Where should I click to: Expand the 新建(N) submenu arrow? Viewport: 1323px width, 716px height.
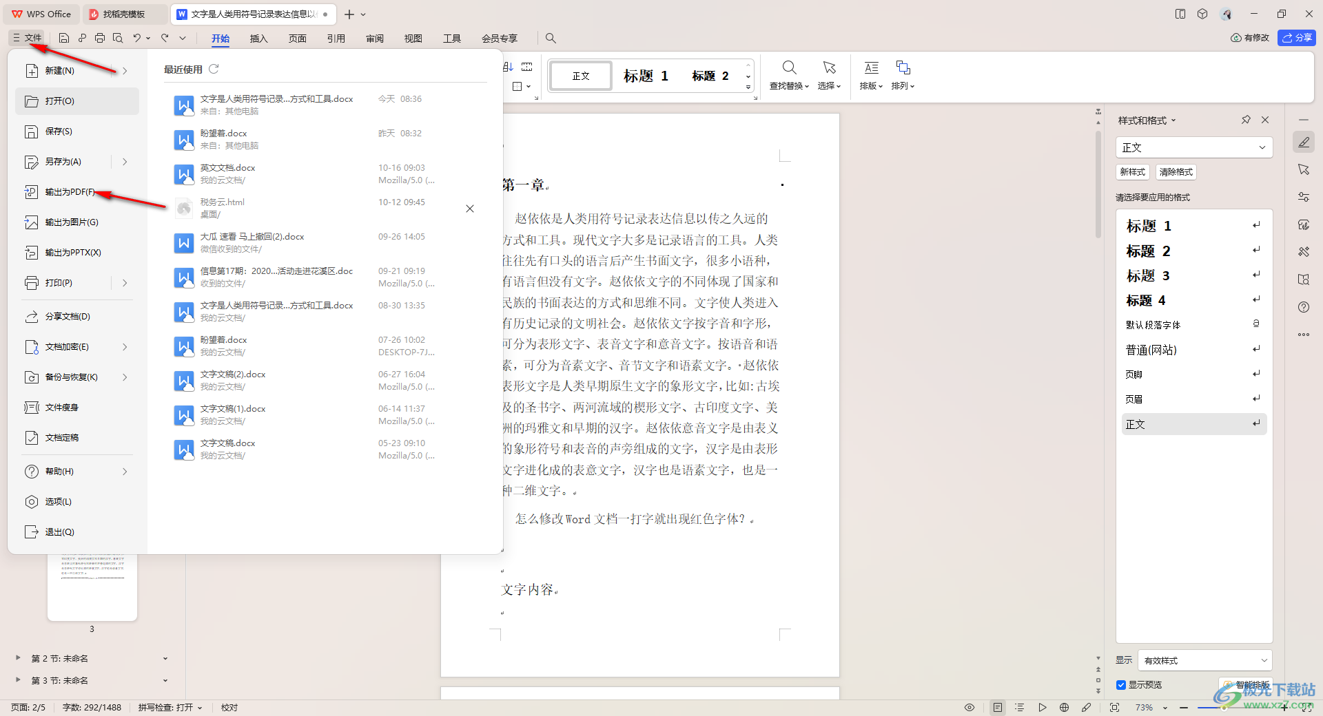tap(125, 70)
